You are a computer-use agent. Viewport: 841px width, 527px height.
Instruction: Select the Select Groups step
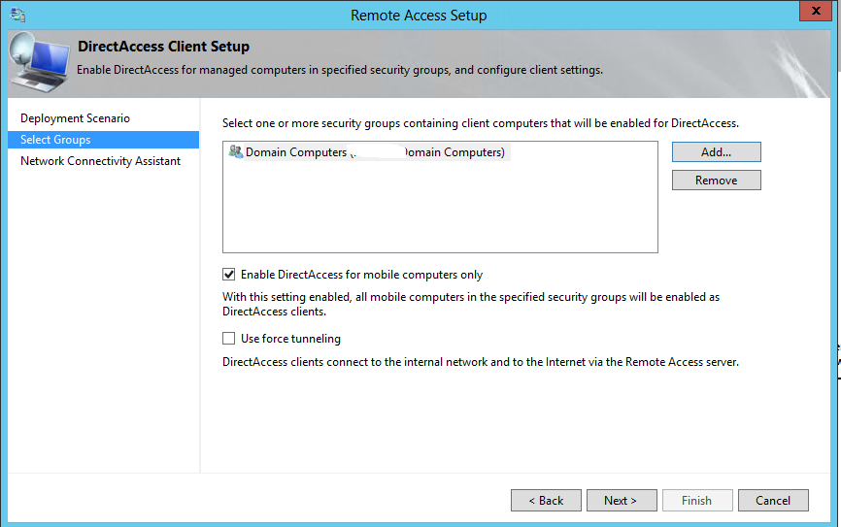click(55, 140)
